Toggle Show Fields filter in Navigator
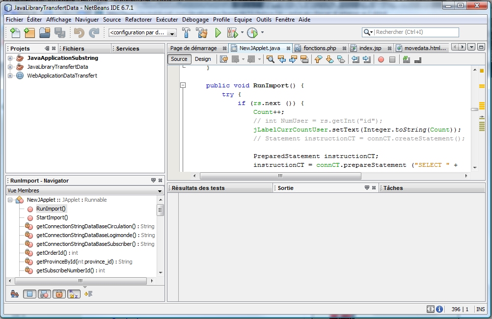 tap(29, 294)
